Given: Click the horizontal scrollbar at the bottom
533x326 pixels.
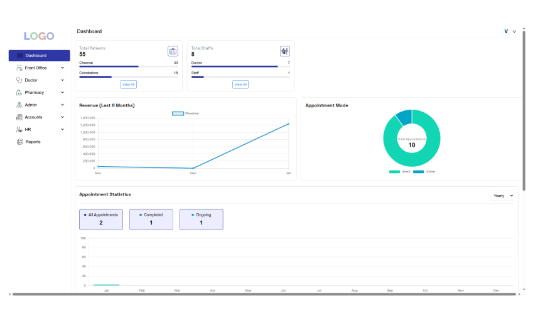Looking at the screenshot, I should click(264, 294).
